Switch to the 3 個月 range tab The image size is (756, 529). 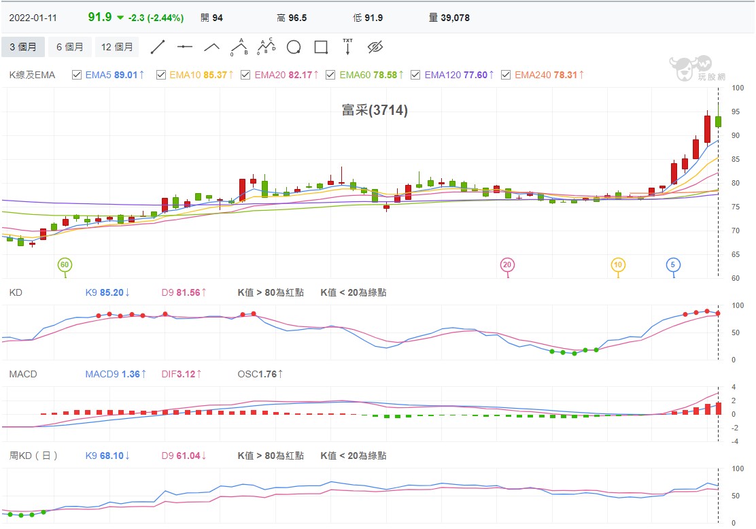tap(23, 47)
